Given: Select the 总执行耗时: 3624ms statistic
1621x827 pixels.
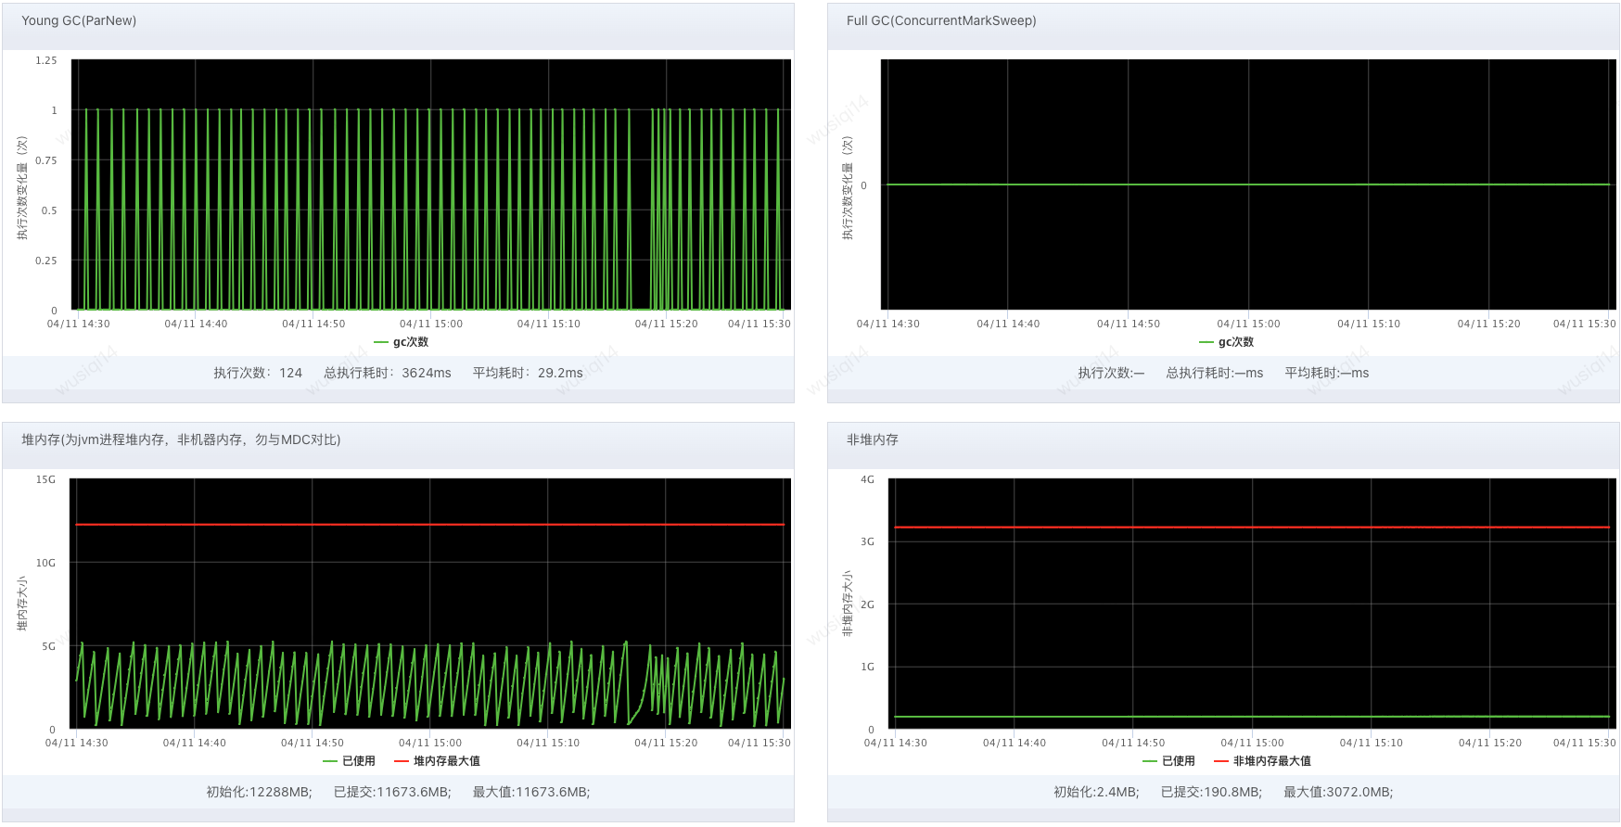Looking at the screenshot, I should tap(388, 373).
